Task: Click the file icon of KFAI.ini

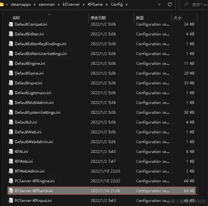Action: pyautogui.click(x=11, y=151)
